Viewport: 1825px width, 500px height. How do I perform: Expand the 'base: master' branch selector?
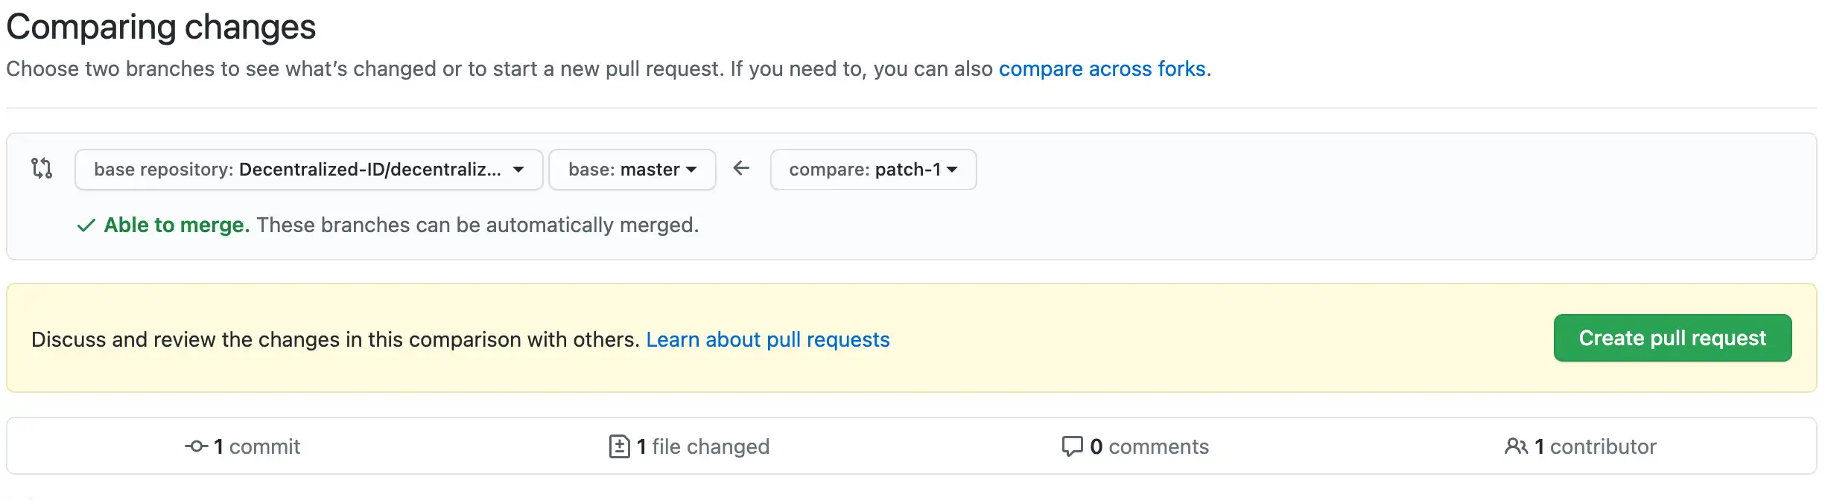tap(632, 170)
